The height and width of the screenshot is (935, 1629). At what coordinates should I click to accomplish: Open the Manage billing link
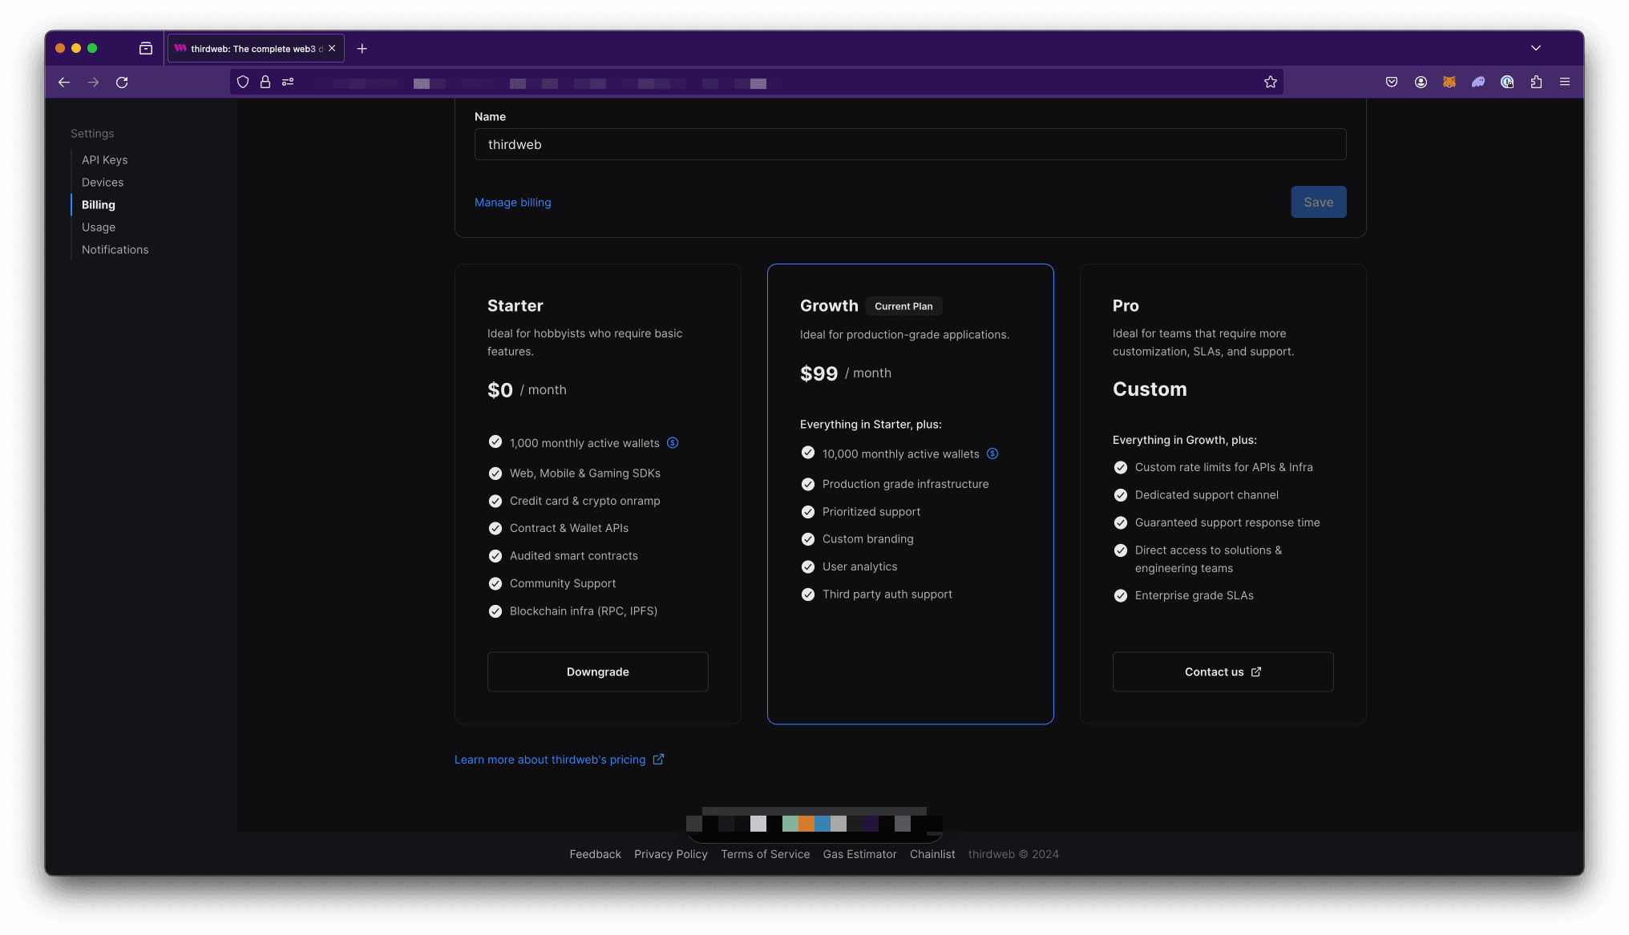click(512, 202)
